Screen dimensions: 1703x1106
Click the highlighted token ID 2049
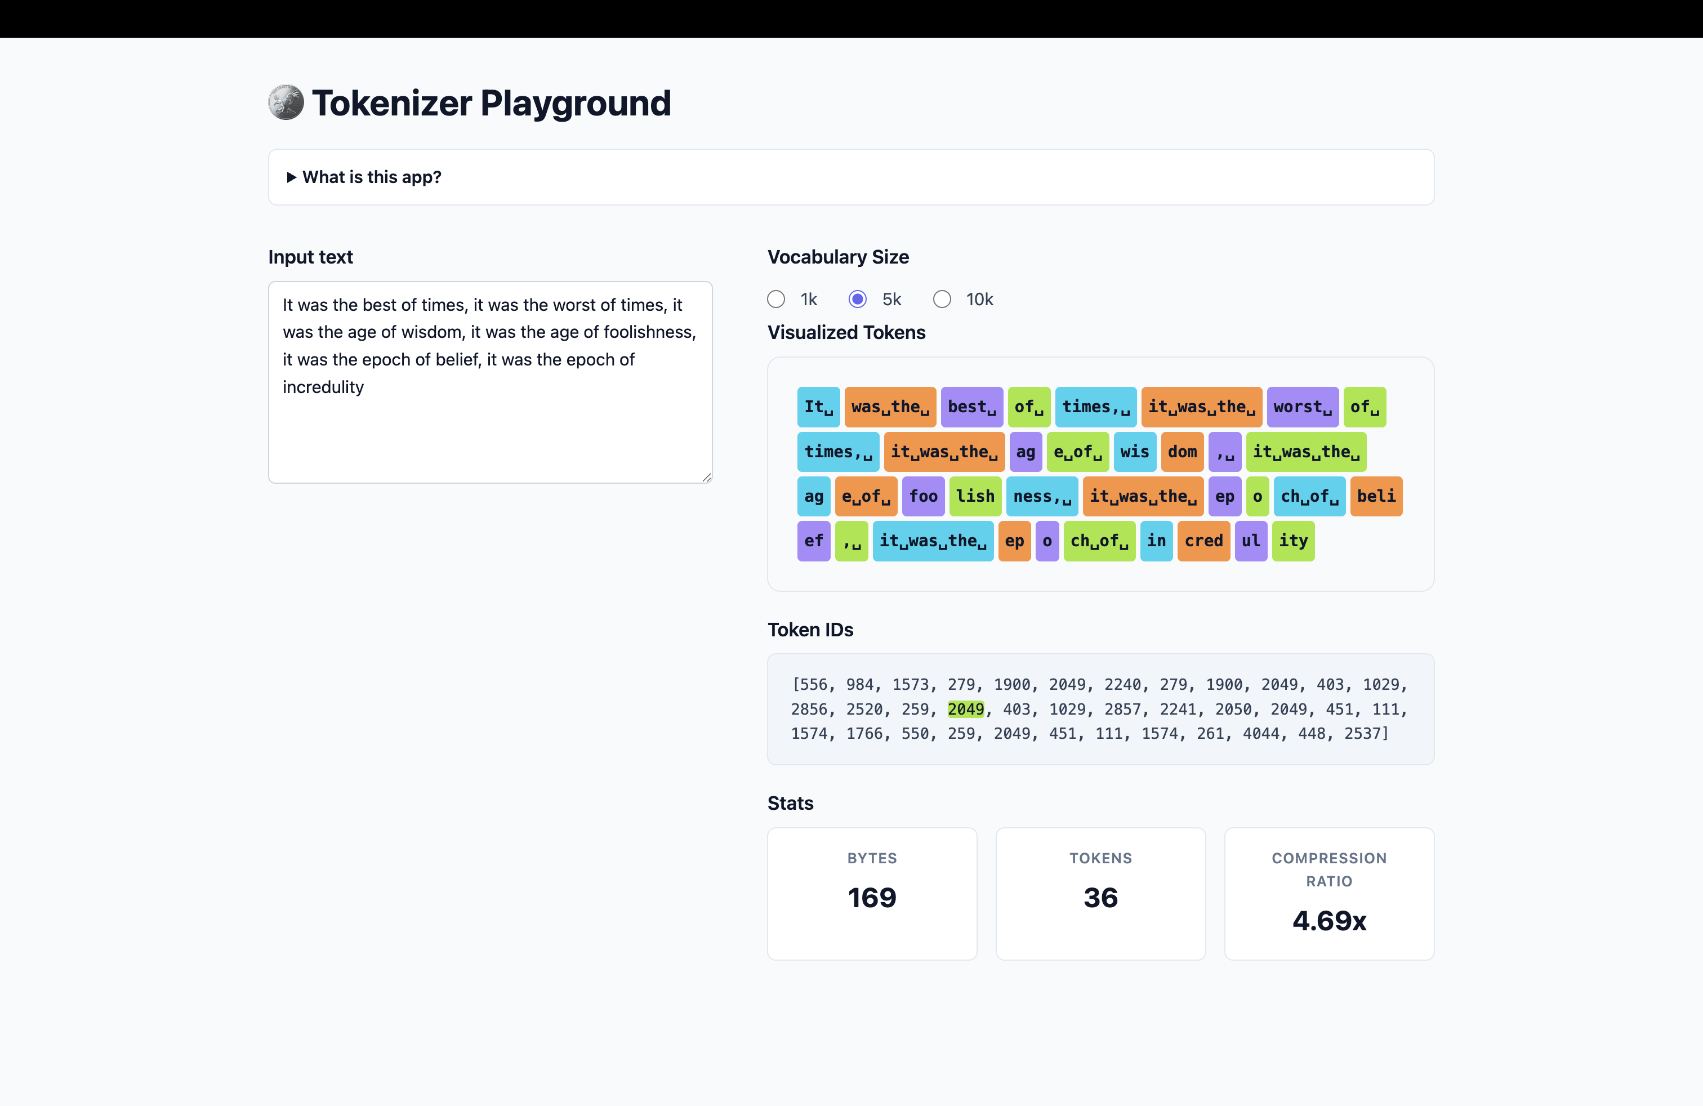click(966, 709)
